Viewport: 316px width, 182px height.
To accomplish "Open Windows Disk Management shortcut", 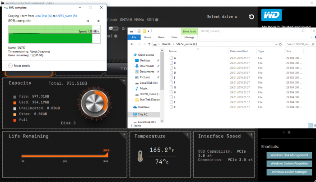I will [x=289, y=155].
